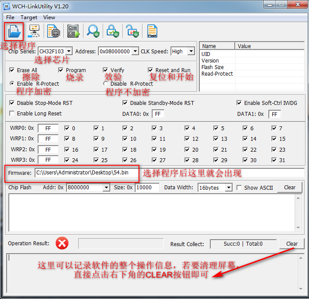Click the DATA0 hex input field
The height and width of the screenshot is (299, 309).
coord(158,114)
